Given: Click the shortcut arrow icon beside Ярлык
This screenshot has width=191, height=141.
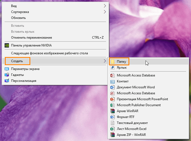Looking at the screenshot, I should [113, 68].
